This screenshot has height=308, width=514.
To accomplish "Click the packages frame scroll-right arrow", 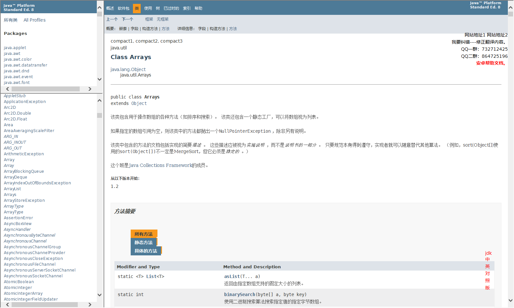I will click(90, 89).
